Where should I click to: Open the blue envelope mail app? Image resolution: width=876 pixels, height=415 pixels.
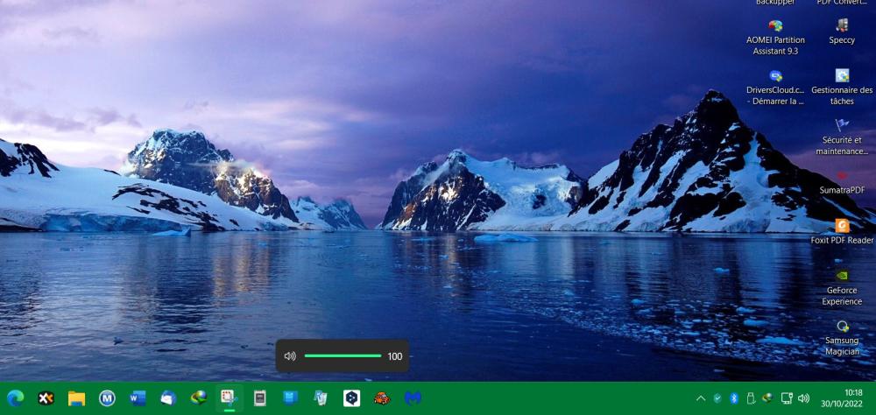pyautogui.click(x=168, y=398)
